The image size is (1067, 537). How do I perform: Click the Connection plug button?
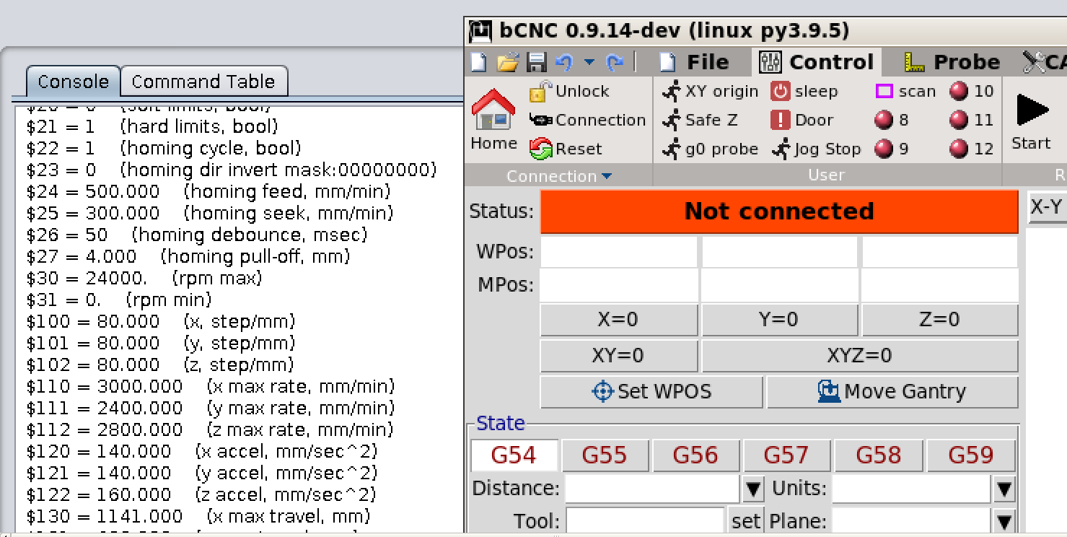[x=587, y=120]
